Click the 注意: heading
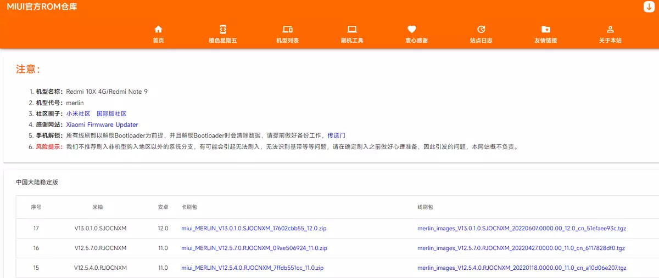Image resolution: width=659 pixels, height=278 pixels. click(x=28, y=69)
